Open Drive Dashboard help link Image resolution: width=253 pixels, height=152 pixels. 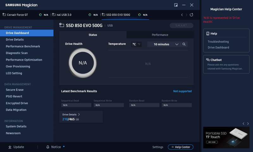(218, 47)
